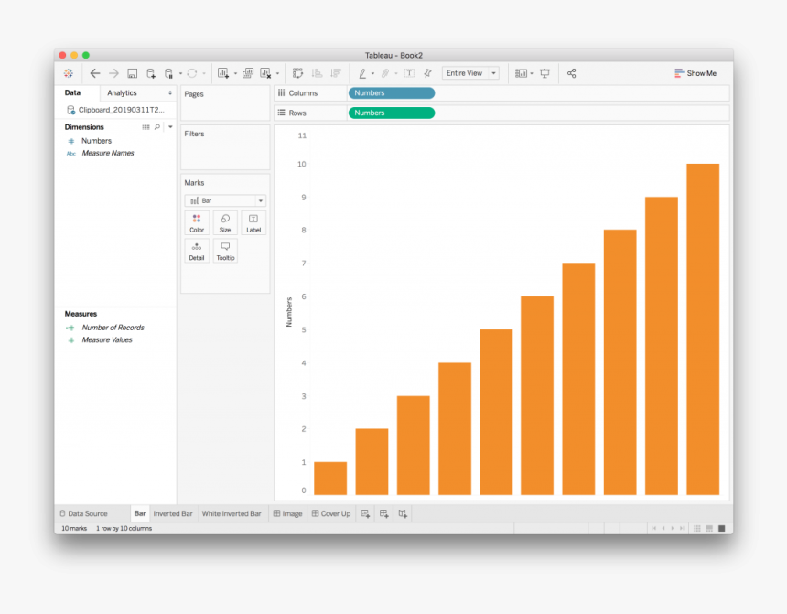Open the Entire View fit dropdown
The width and height of the screenshot is (787, 614).
[494, 73]
